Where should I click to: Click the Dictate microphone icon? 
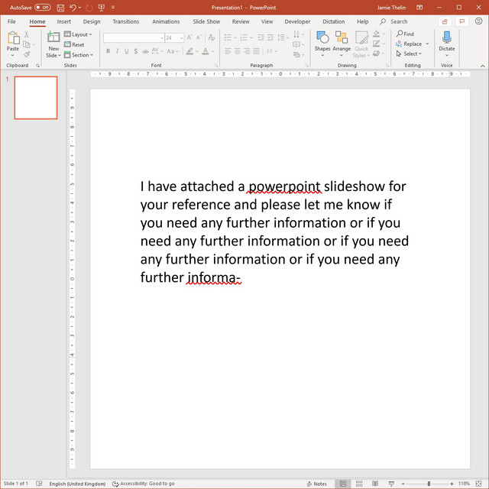click(x=447, y=38)
